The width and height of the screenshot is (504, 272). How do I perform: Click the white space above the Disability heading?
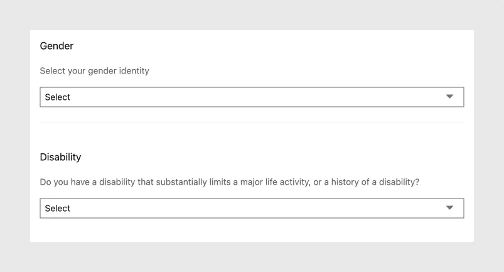pos(251,138)
